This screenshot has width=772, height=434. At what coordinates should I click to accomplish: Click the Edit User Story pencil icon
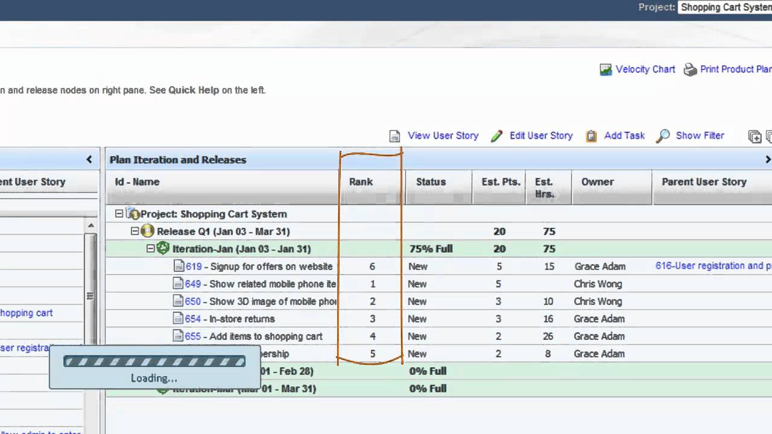coord(496,136)
